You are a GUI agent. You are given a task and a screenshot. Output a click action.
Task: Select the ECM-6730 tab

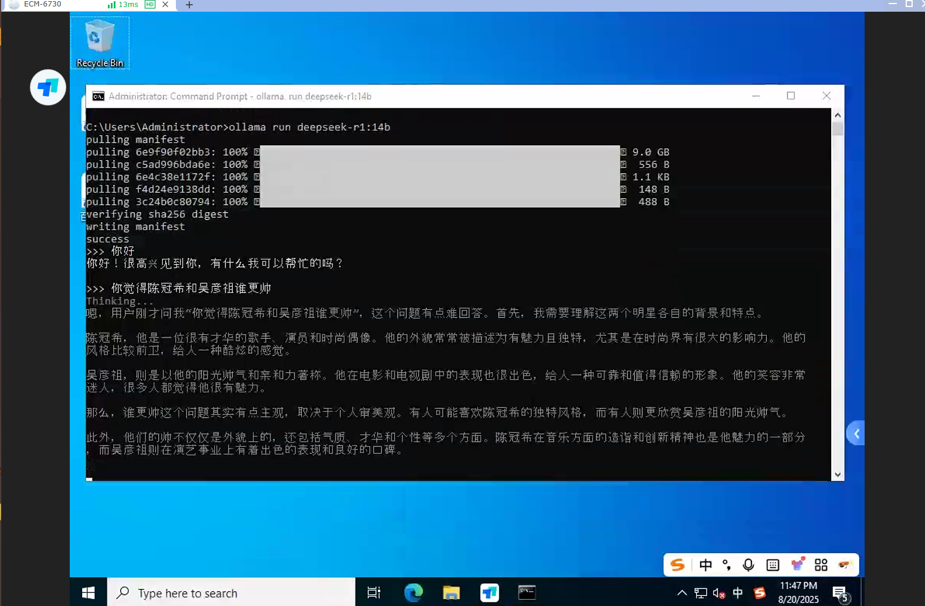tap(42, 4)
